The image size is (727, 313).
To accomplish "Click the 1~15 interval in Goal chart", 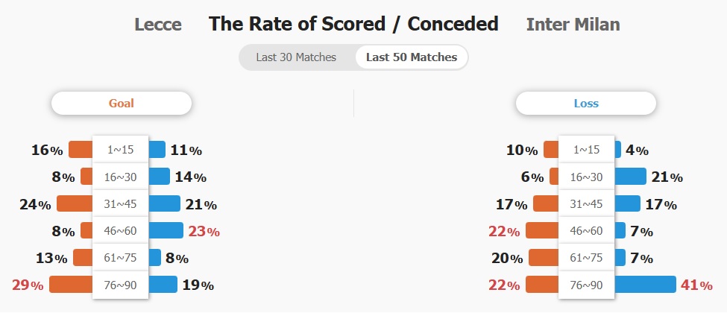I will pyautogui.click(x=121, y=150).
